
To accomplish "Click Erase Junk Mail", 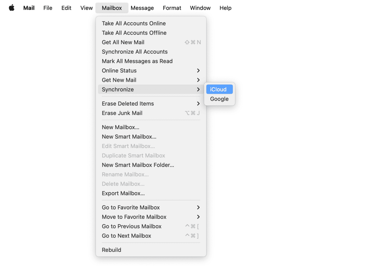I will (x=122, y=113).
